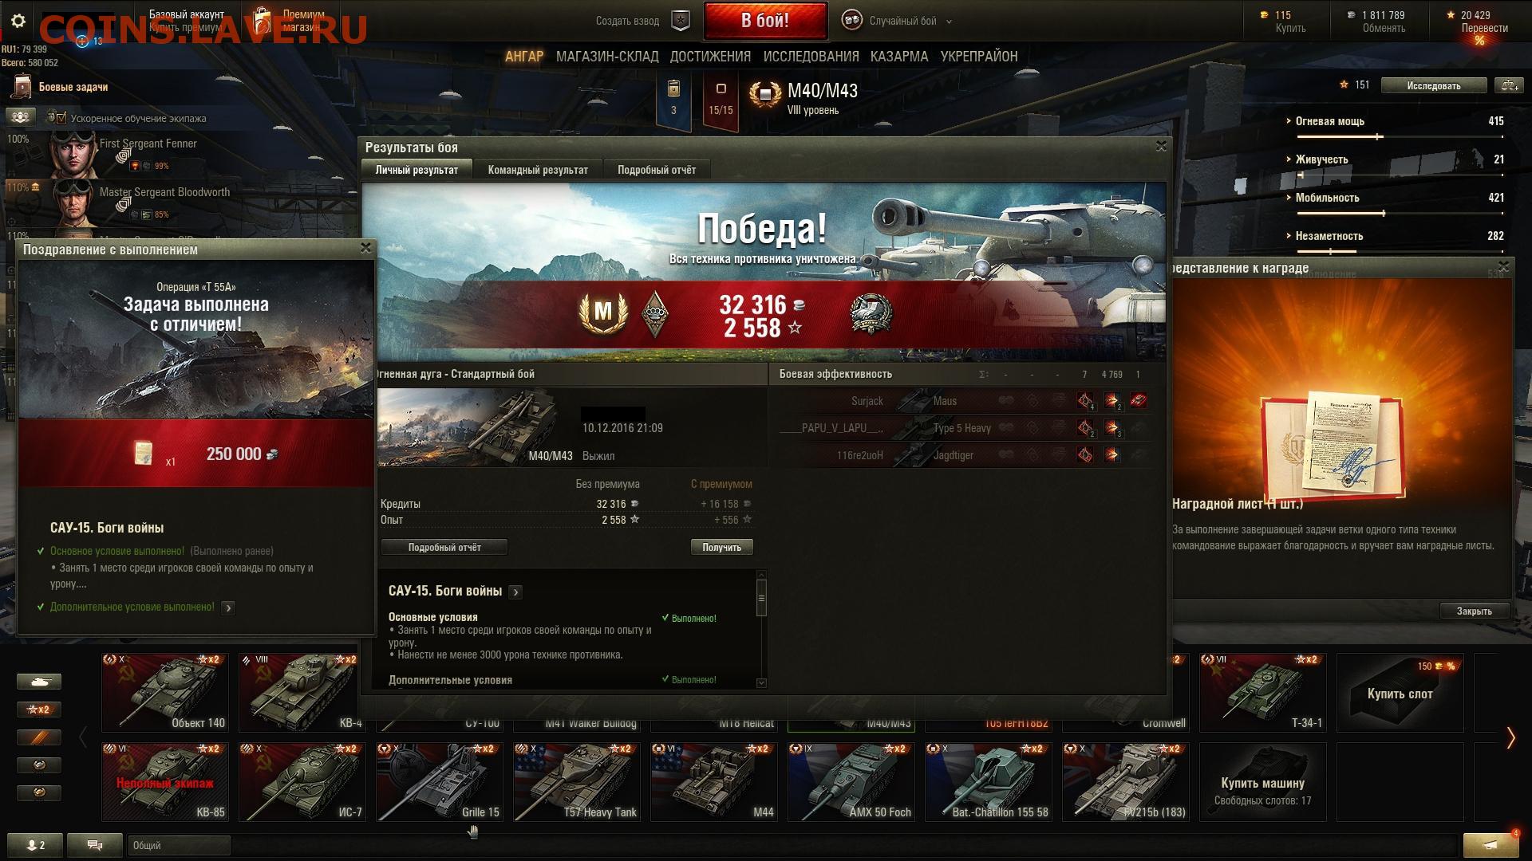Click the platoon shield icon

tap(680, 21)
